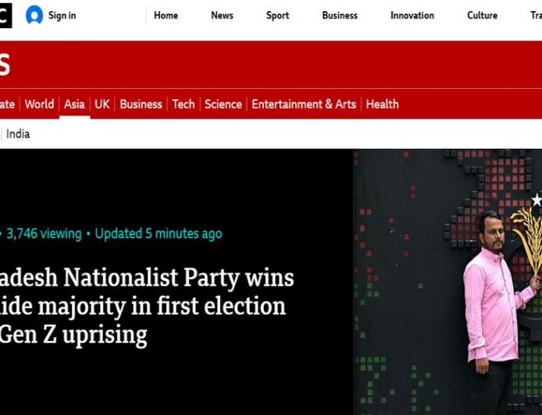Open the Culture section link
The image size is (542, 415).
[482, 16]
